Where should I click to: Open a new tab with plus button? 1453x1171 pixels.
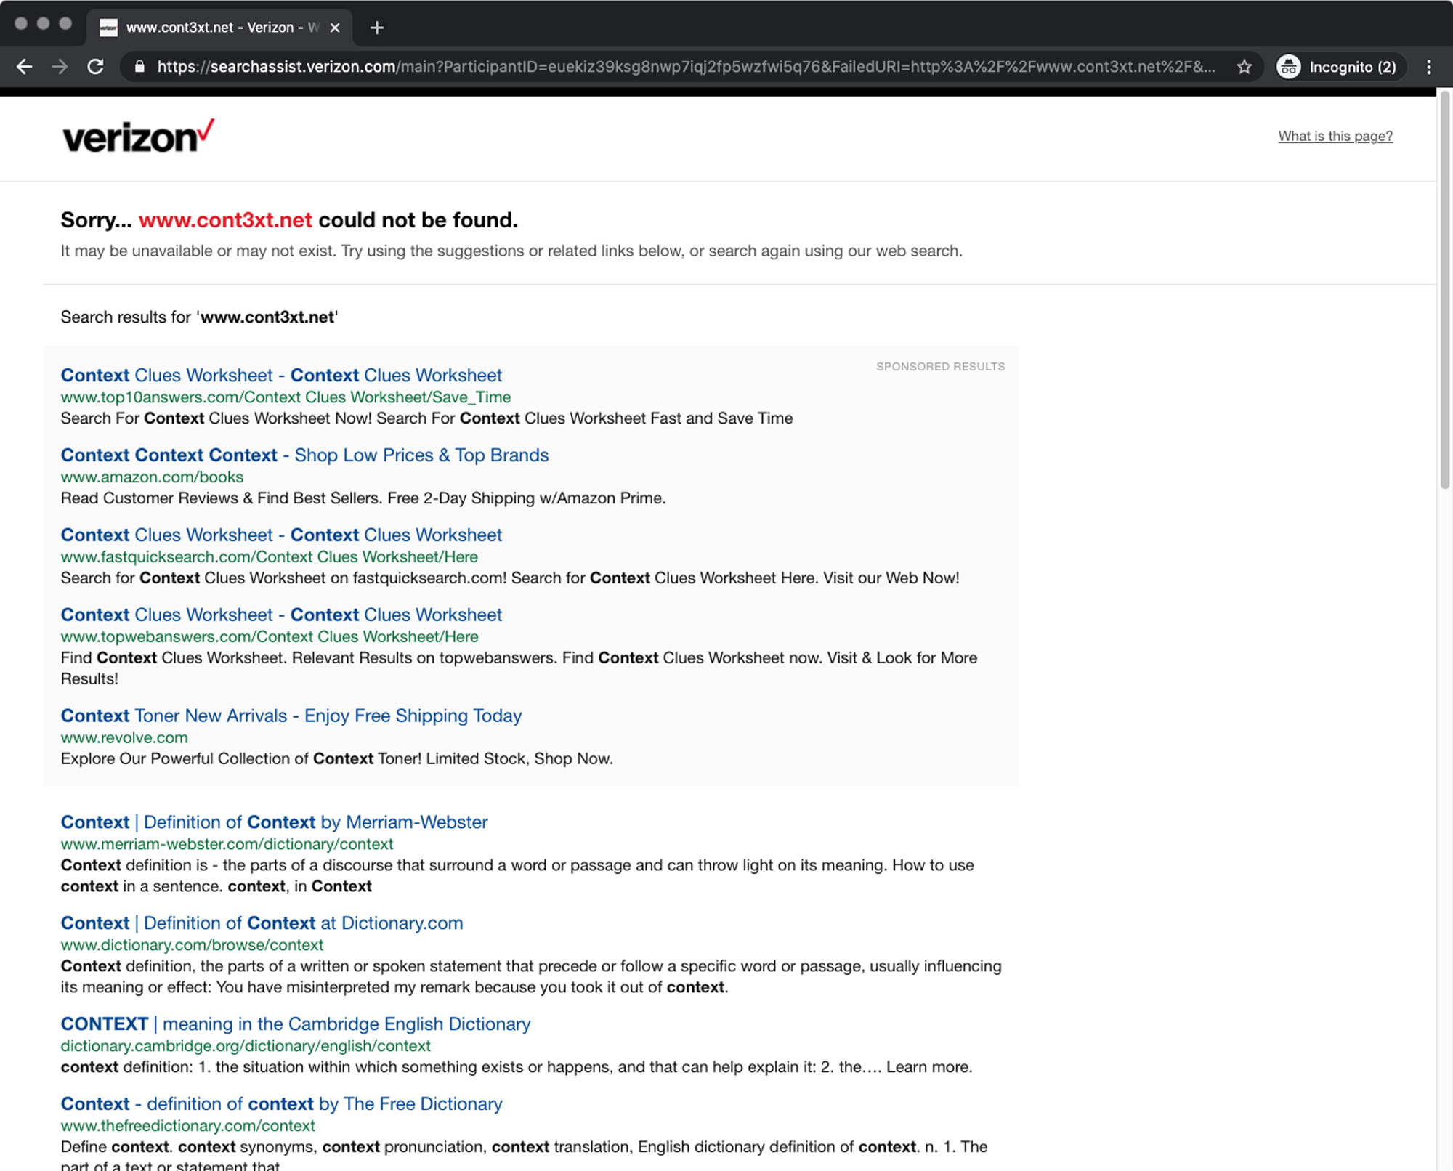pyautogui.click(x=376, y=28)
